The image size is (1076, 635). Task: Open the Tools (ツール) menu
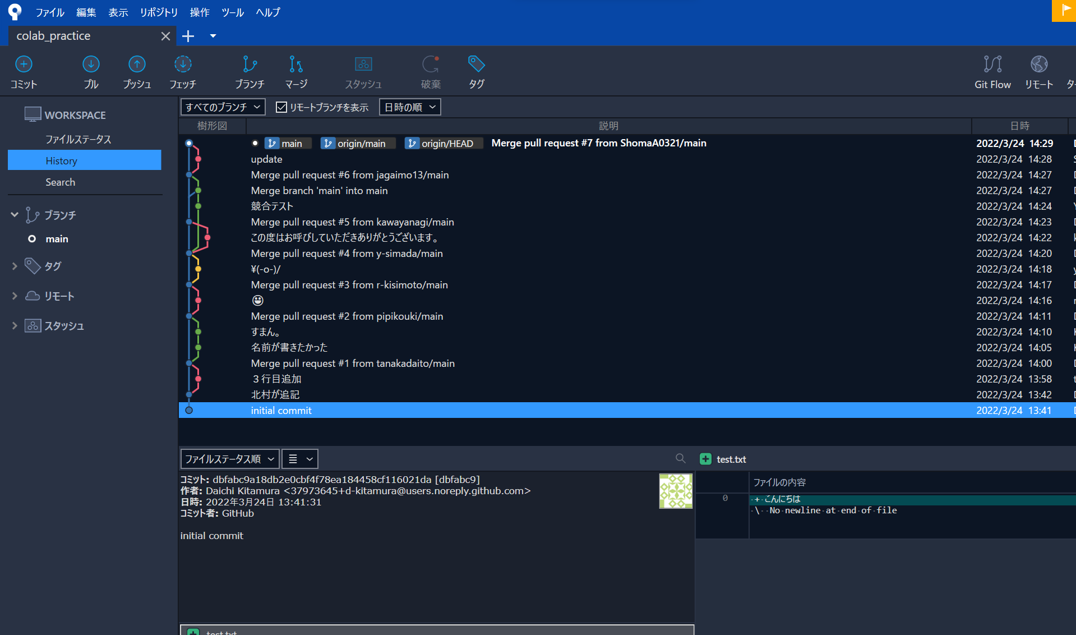233,12
